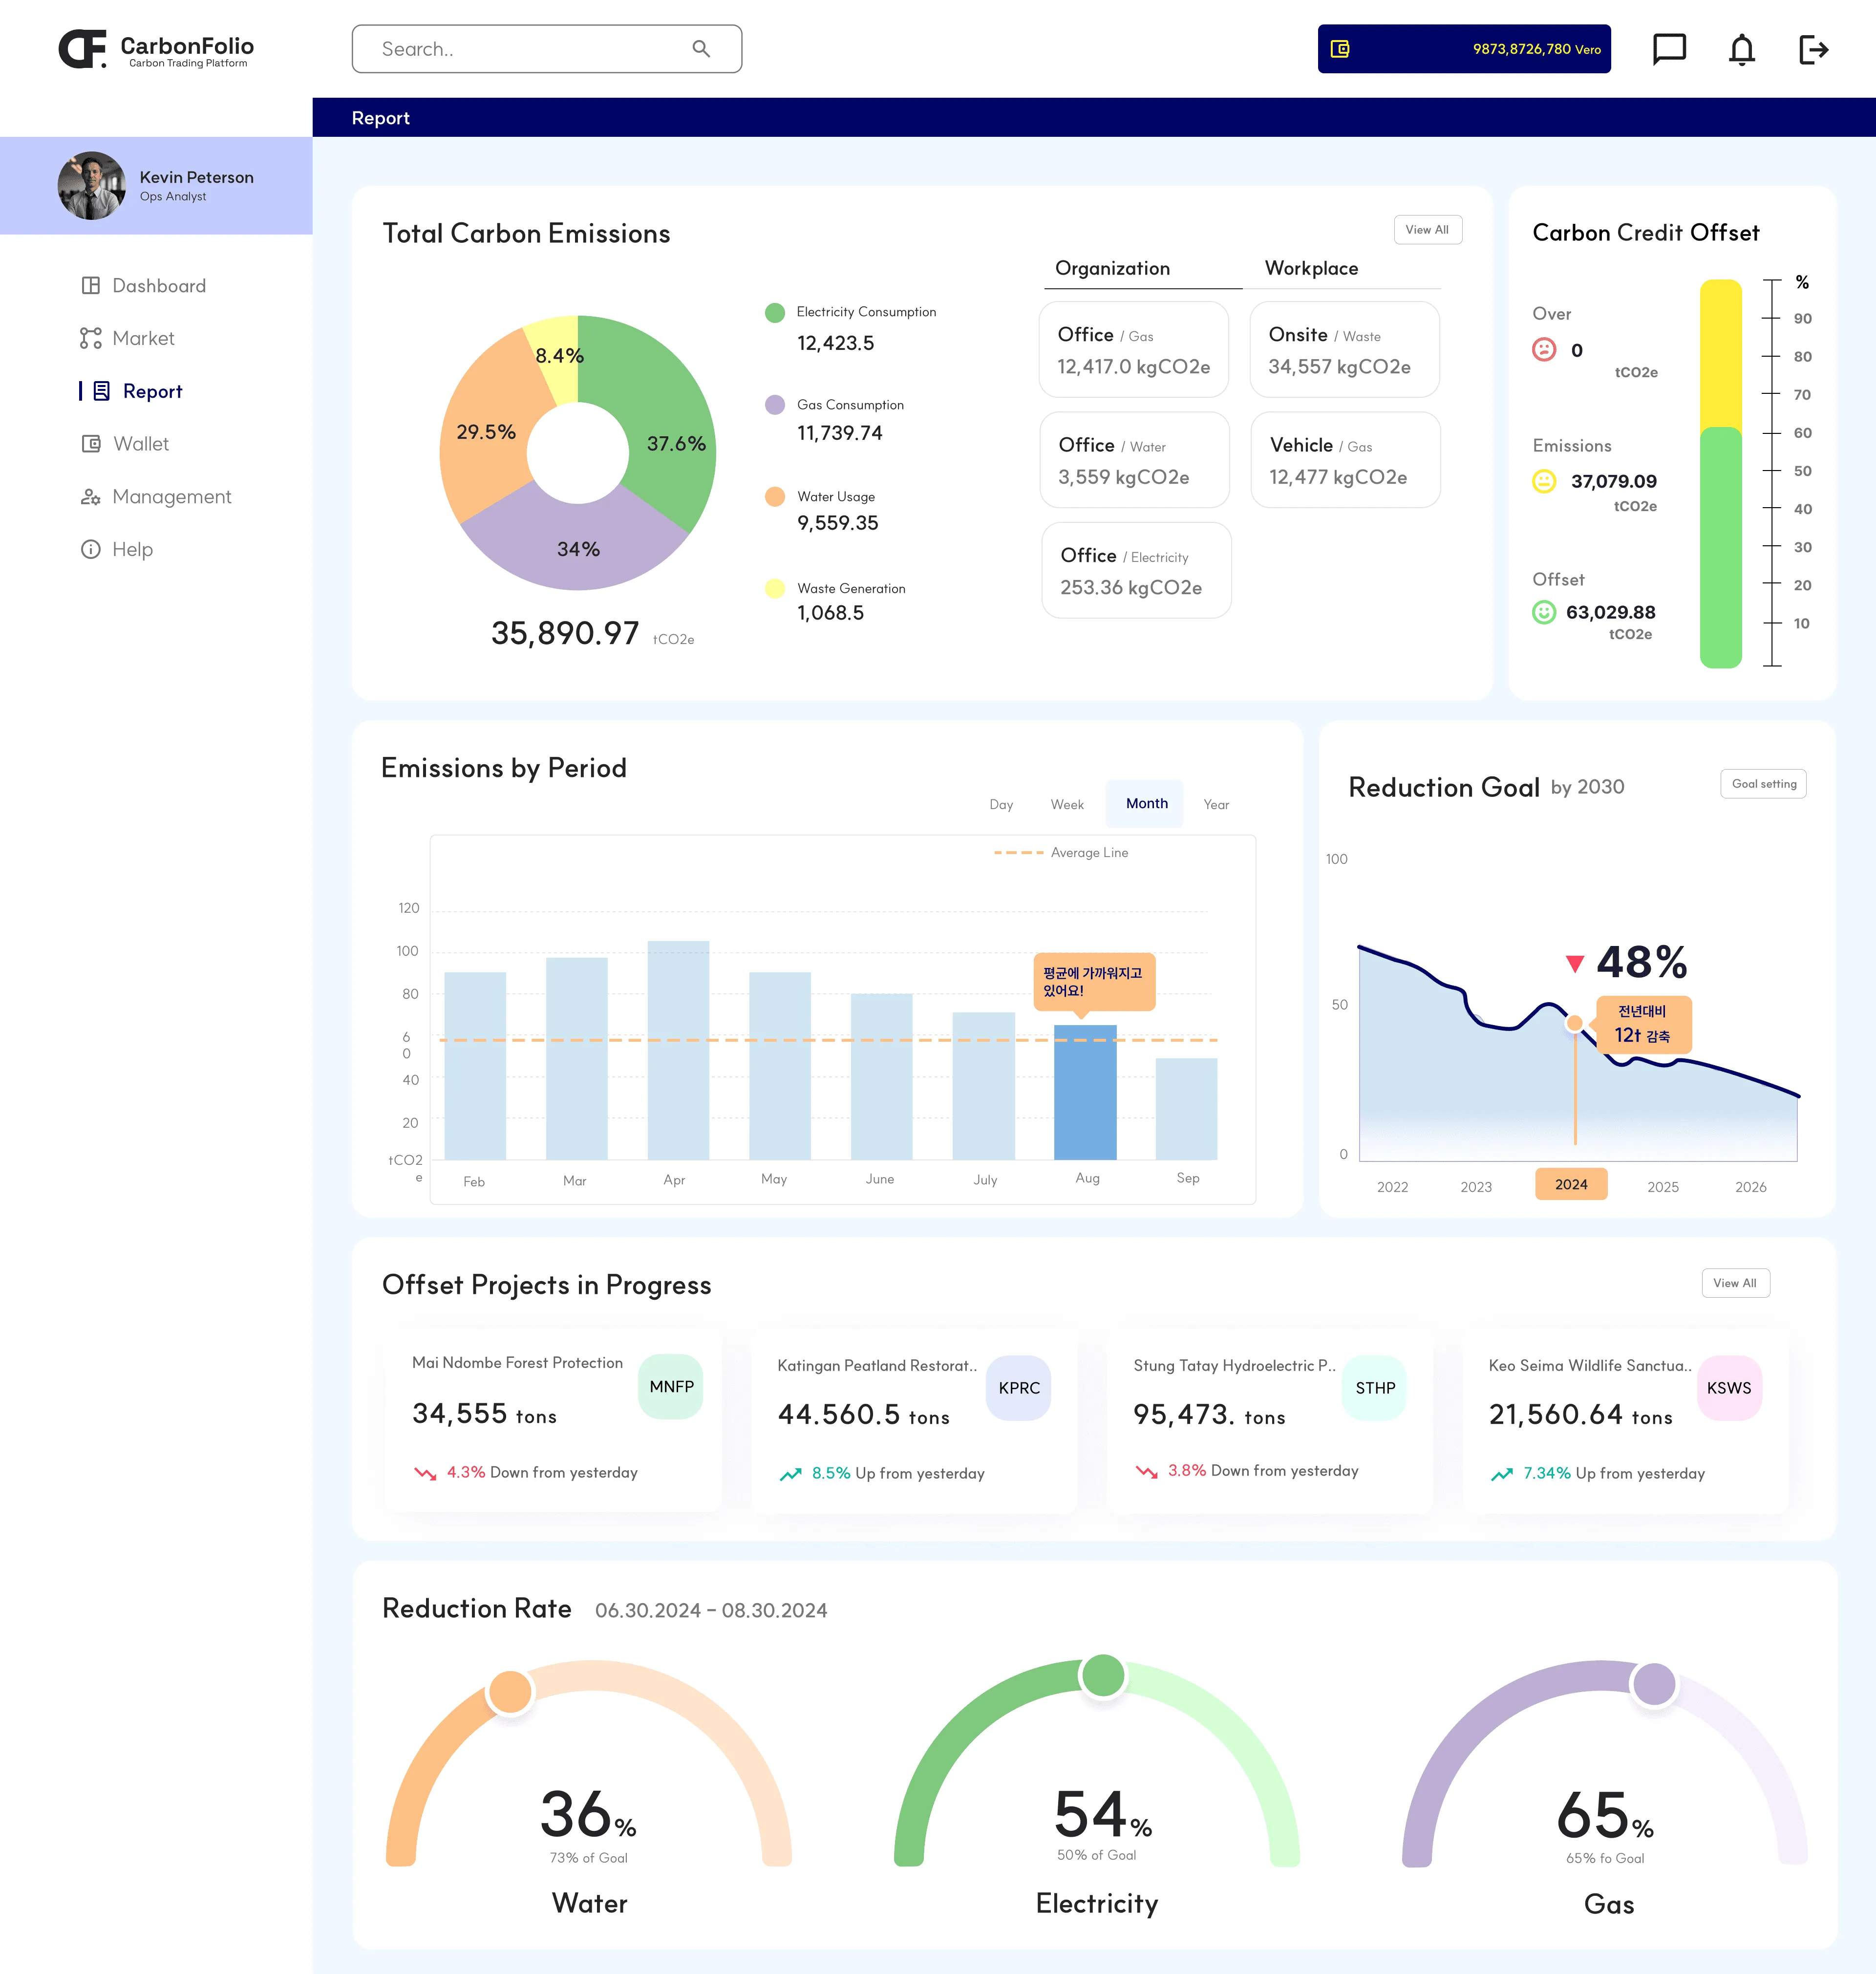Viewport: 1876px width, 1974px height.
Task: Click the Water gauge orange knob
Action: (510, 1692)
